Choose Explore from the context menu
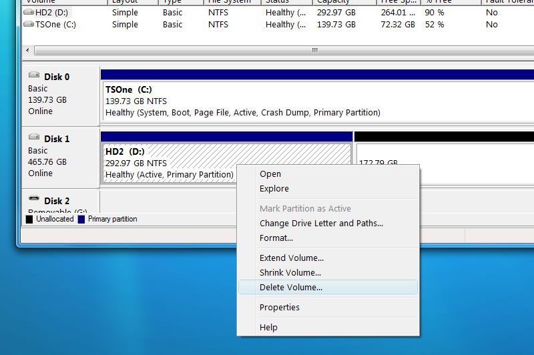The image size is (534, 355). coord(274,189)
